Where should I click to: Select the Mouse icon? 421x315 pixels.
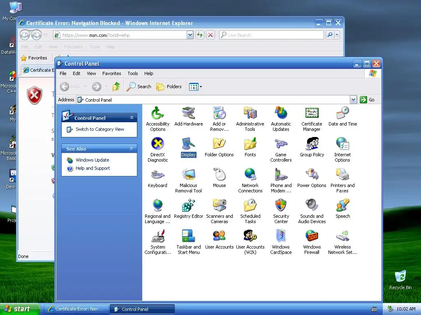[x=220, y=178]
